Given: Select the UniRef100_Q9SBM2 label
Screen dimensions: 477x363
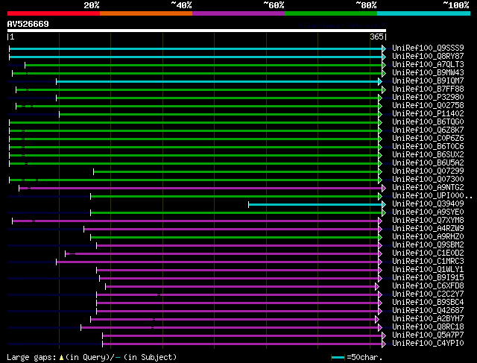Looking at the screenshot, I should (428, 245).
